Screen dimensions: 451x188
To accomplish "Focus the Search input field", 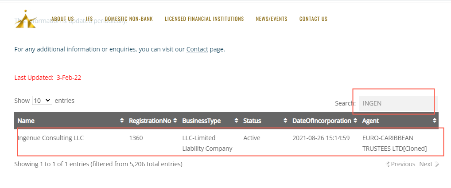I will click(397, 103).
